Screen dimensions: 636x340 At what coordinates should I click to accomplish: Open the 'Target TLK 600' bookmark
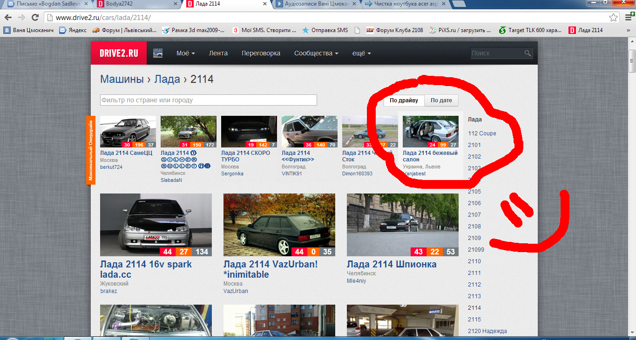[x=530, y=30]
